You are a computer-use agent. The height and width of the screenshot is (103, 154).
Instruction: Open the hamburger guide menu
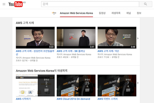pos(4,4)
